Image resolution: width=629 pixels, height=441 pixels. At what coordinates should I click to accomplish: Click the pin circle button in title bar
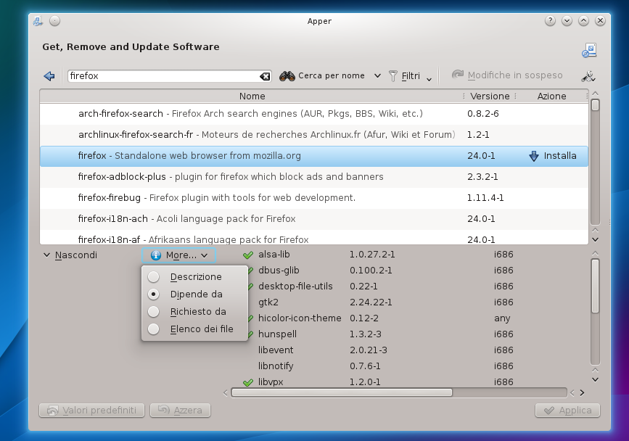(55, 21)
